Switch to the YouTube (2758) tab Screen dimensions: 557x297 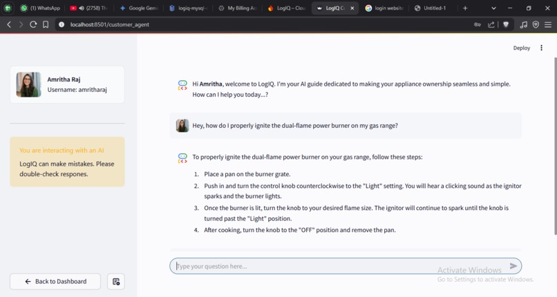pyautogui.click(x=89, y=8)
